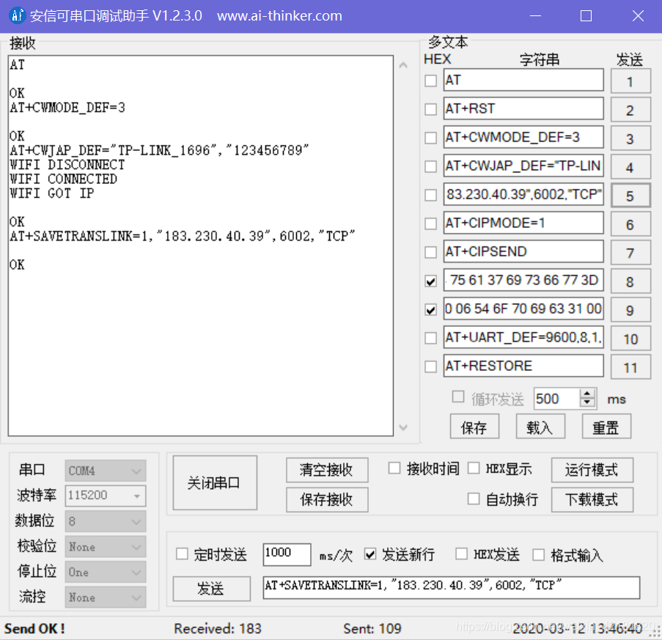Click the WIFI GOT IP line

tap(52, 194)
